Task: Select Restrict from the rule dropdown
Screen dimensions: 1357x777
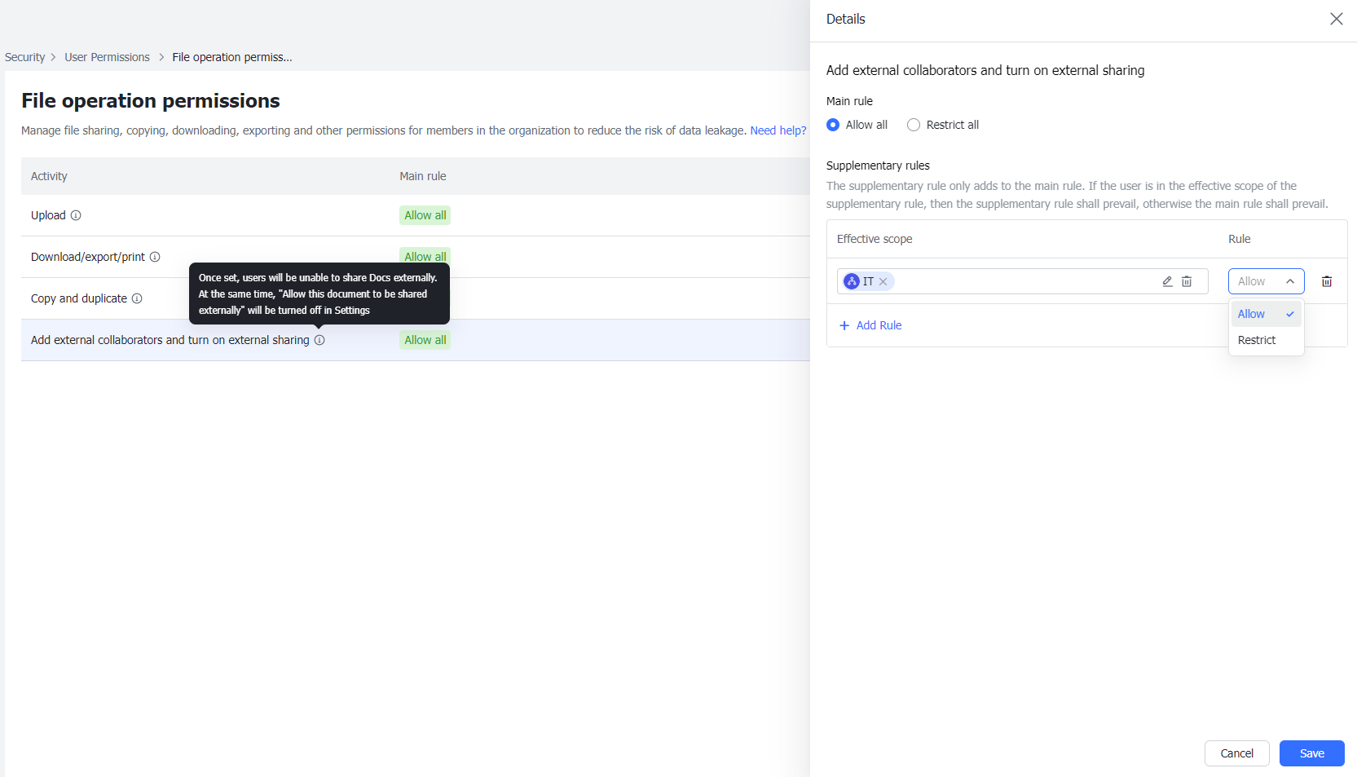Action: [x=1258, y=340]
